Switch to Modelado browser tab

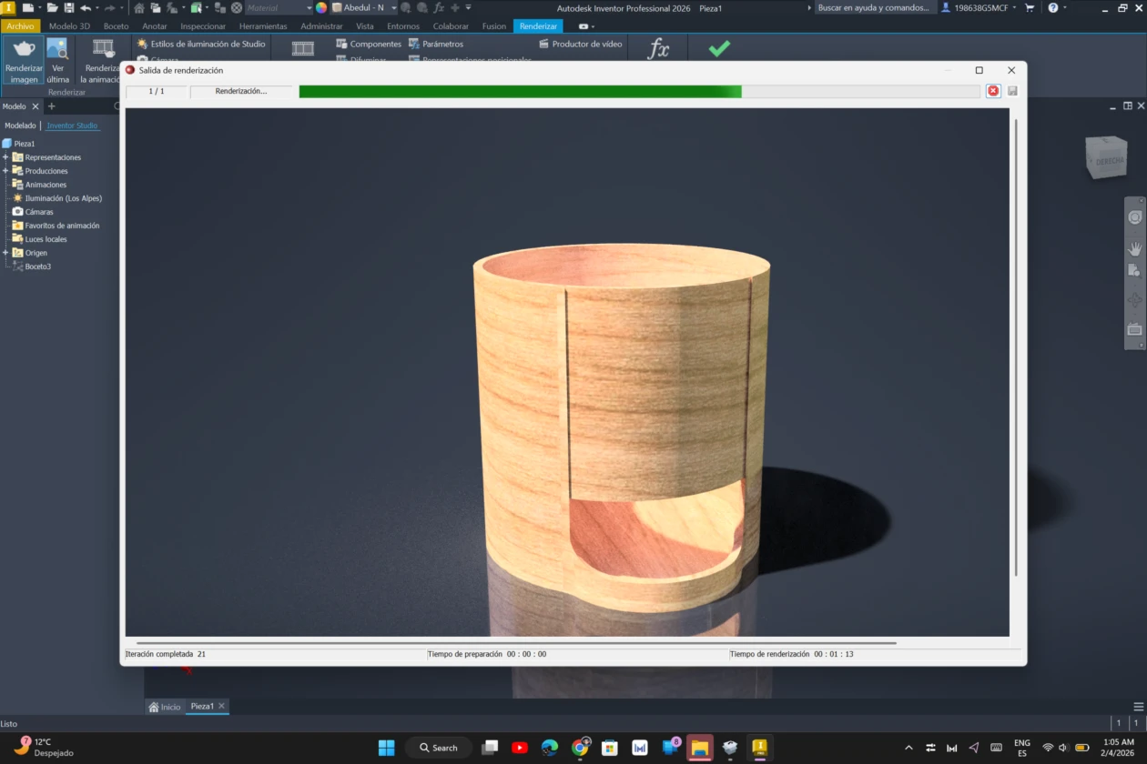[x=20, y=126]
